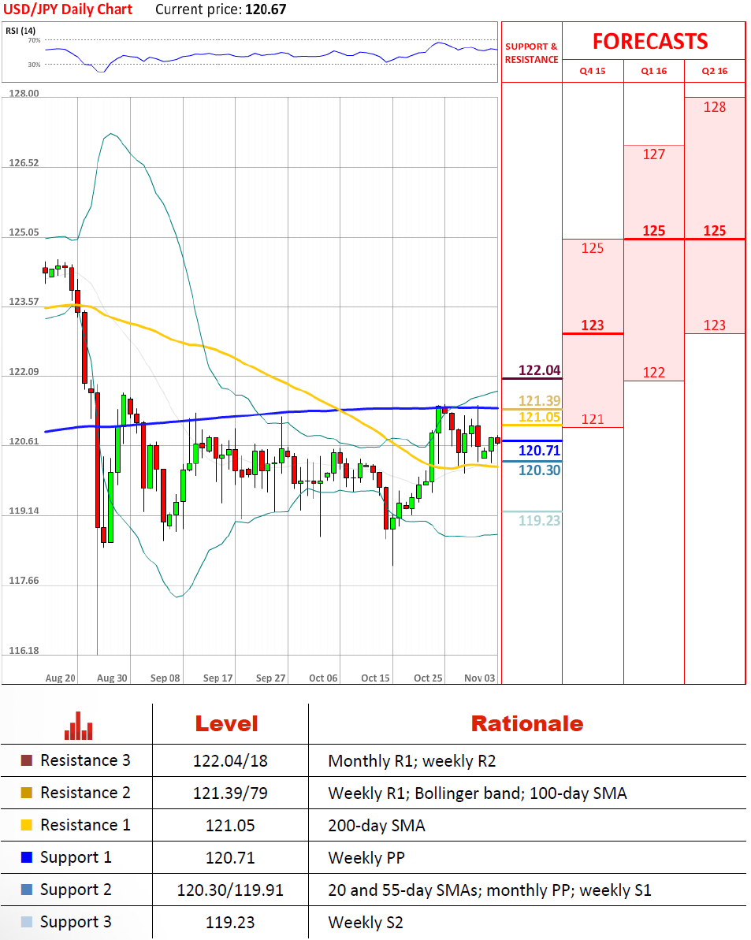This screenshot has height=940, width=751.
Task: Click the bold 125 in the Q1 16 column
Action: tap(654, 231)
